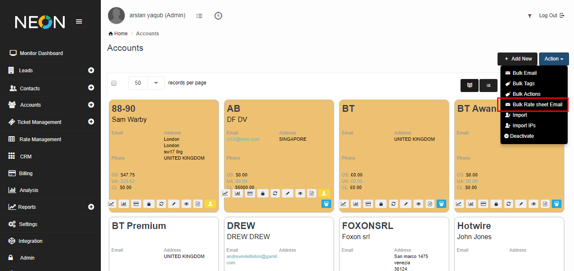Click the list icon next to username
The image size is (574, 271).
coord(199,16)
